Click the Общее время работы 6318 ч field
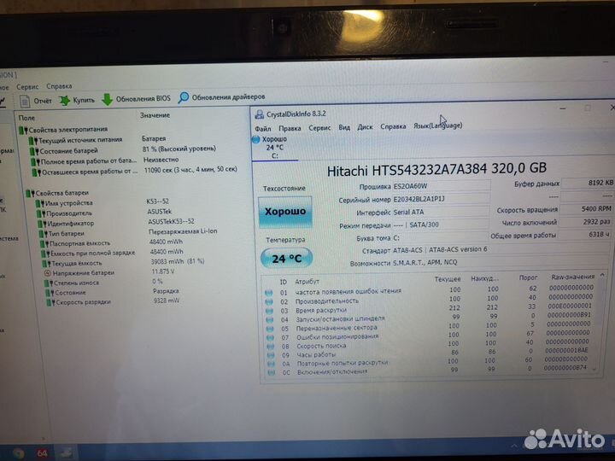The width and height of the screenshot is (615, 461). 584,235
